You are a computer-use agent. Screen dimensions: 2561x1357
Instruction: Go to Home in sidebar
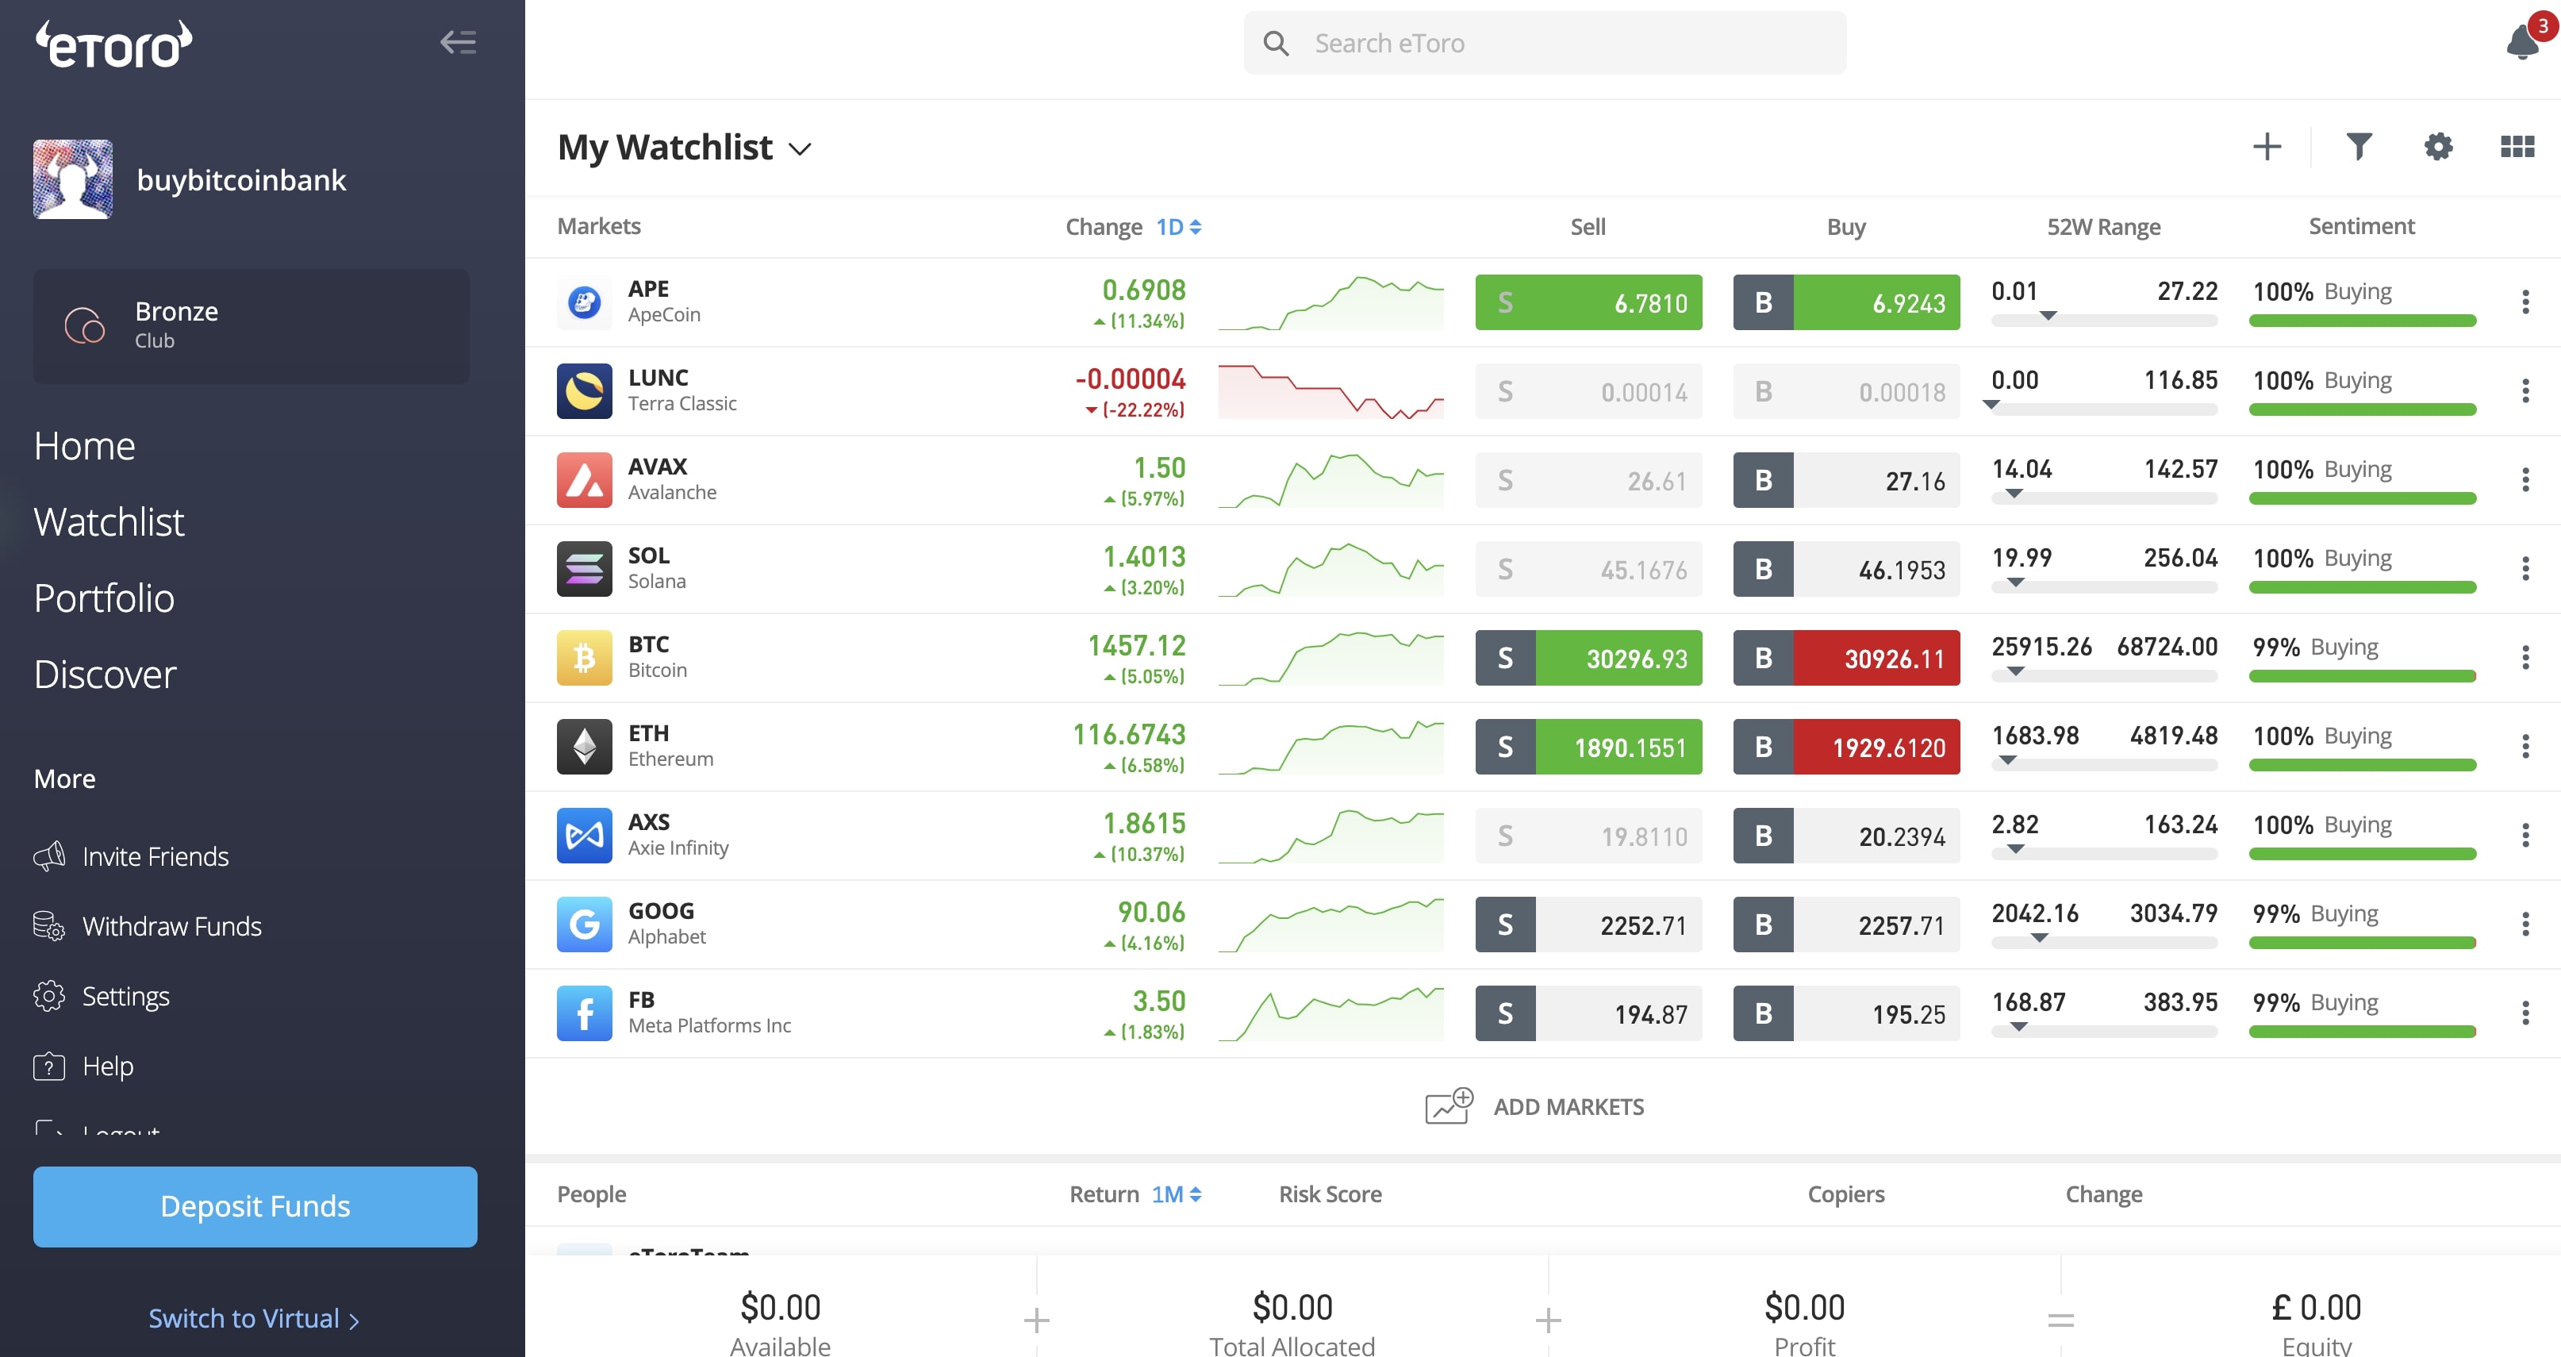click(x=85, y=446)
